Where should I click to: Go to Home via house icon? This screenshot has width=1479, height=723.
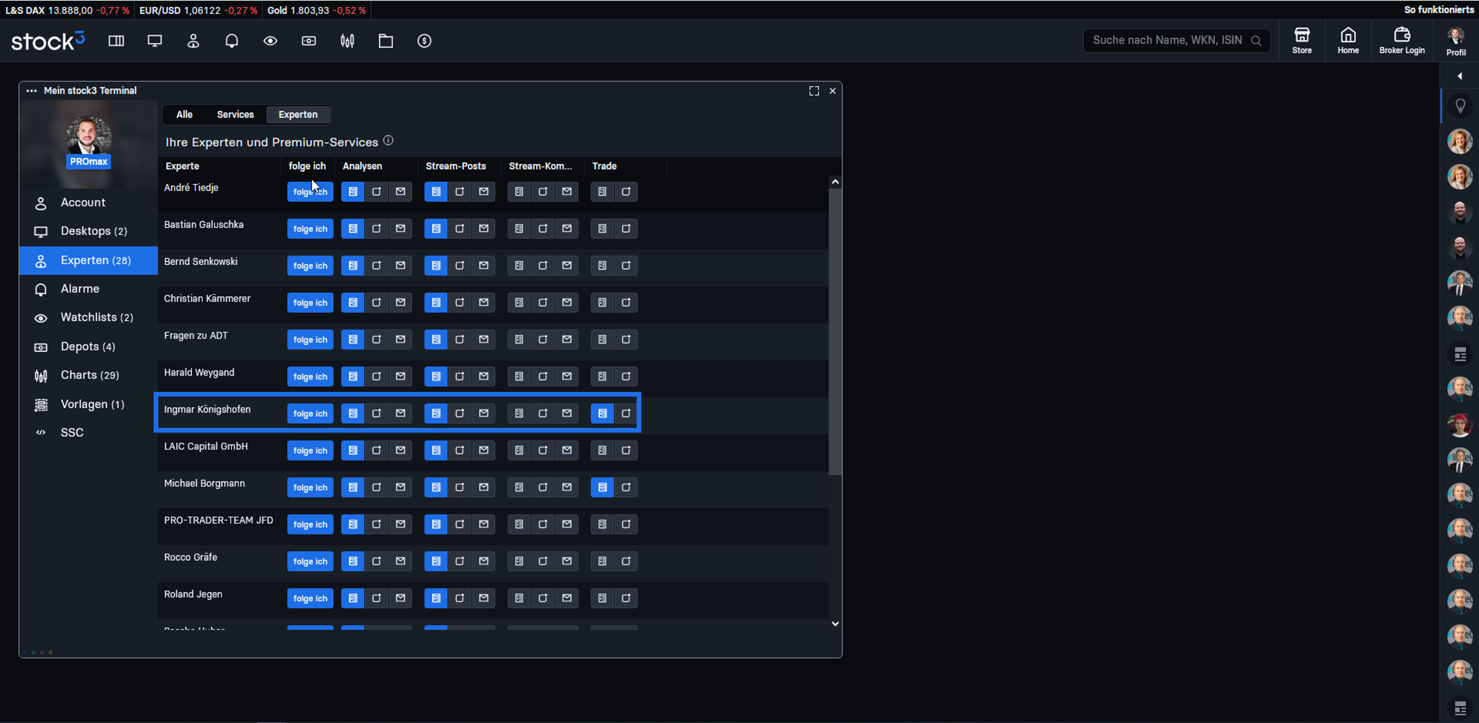click(x=1348, y=40)
